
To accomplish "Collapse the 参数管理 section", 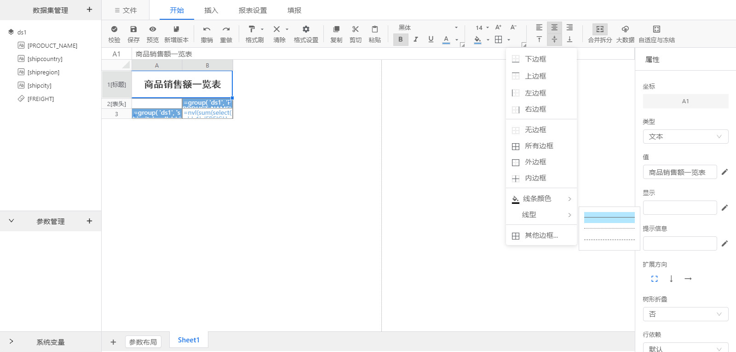I will [x=11, y=221].
